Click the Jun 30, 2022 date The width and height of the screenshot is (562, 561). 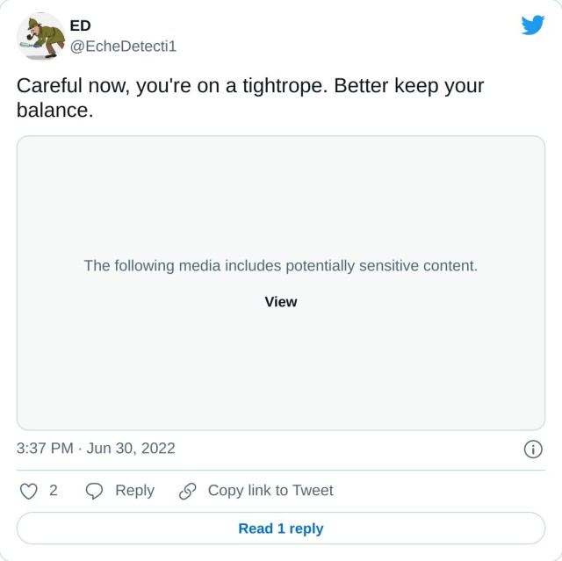click(x=131, y=449)
